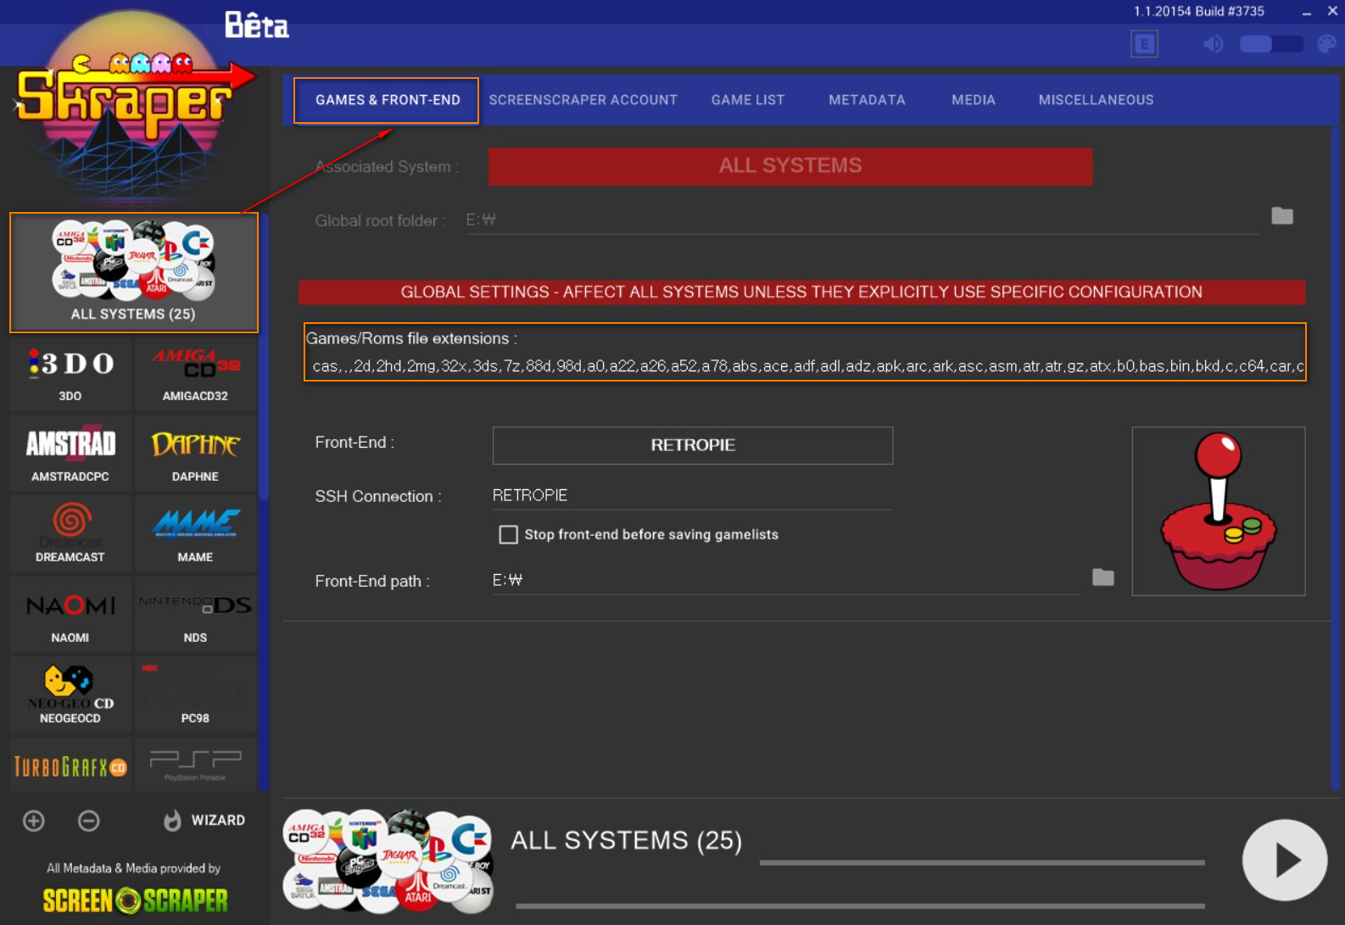Open the Front-End RETROPIE dropdown

click(693, 445)
